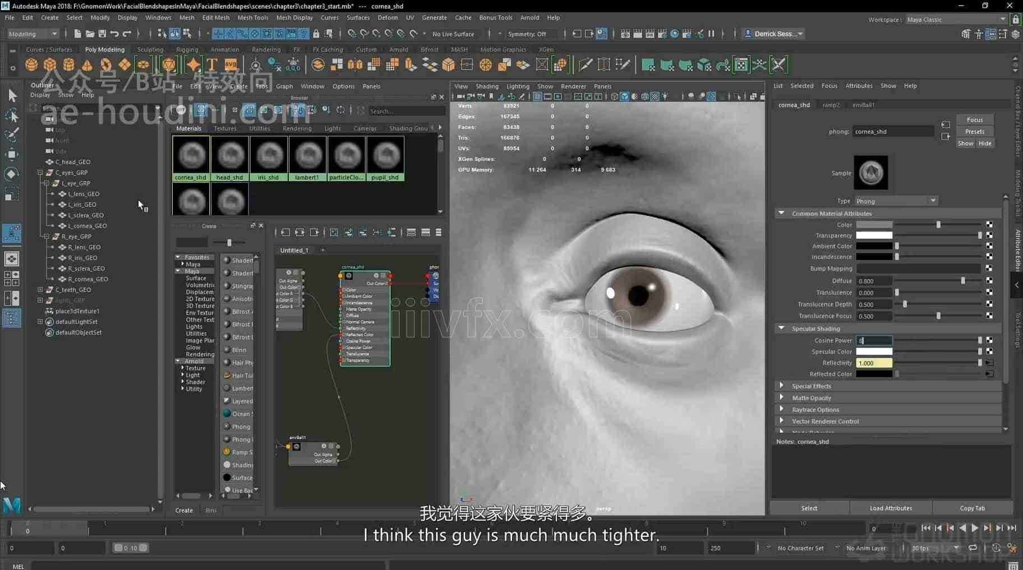
Task: Activate the Paint selection tool
Action: [12, 135]
